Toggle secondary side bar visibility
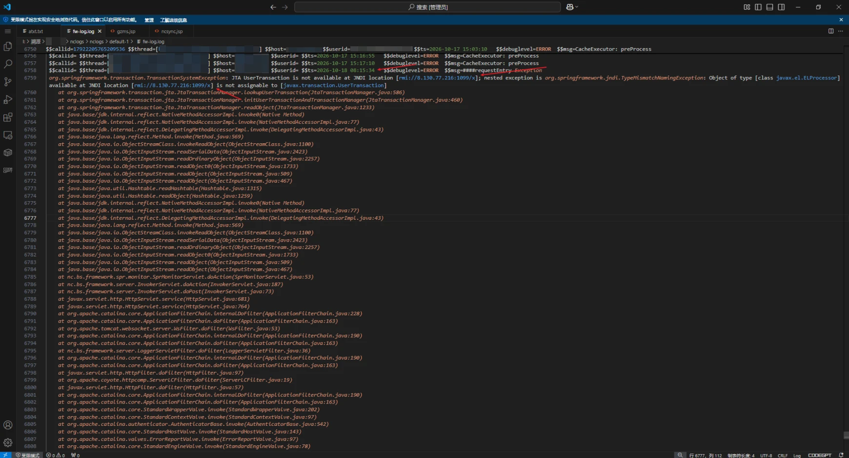The image size is (849, 458). 781,7
